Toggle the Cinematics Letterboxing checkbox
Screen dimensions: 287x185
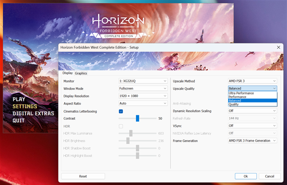(x=121, y=111)
